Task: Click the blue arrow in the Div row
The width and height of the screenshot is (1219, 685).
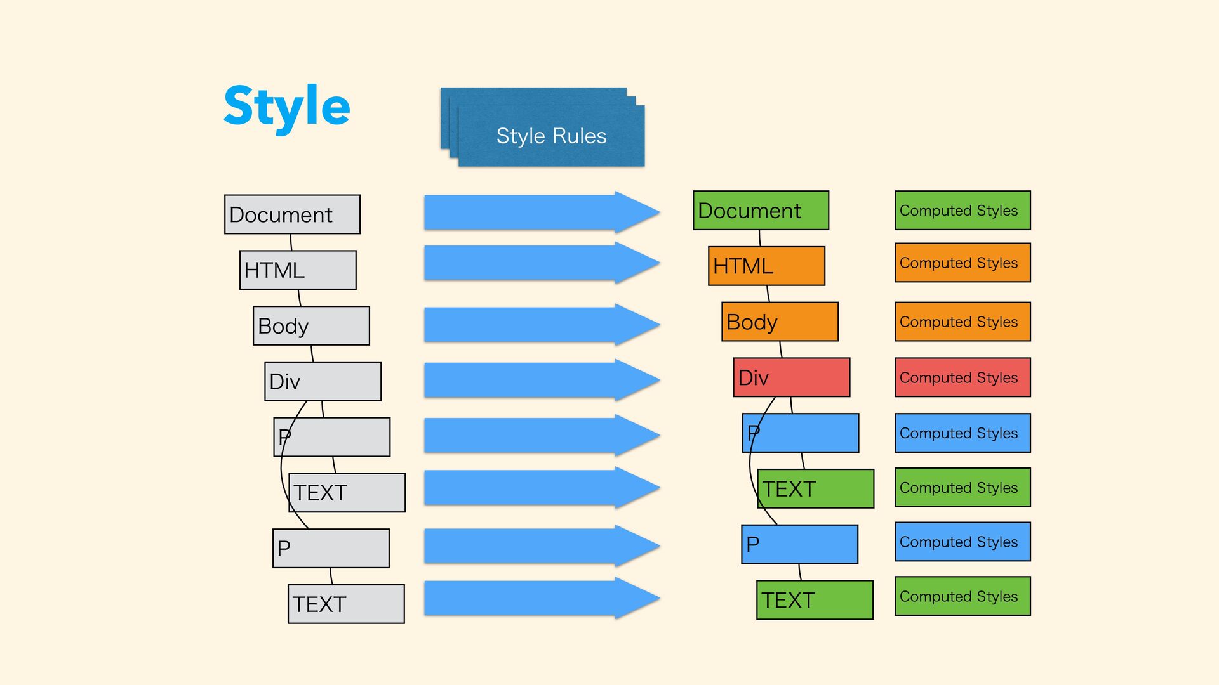Action: (542, 381)
